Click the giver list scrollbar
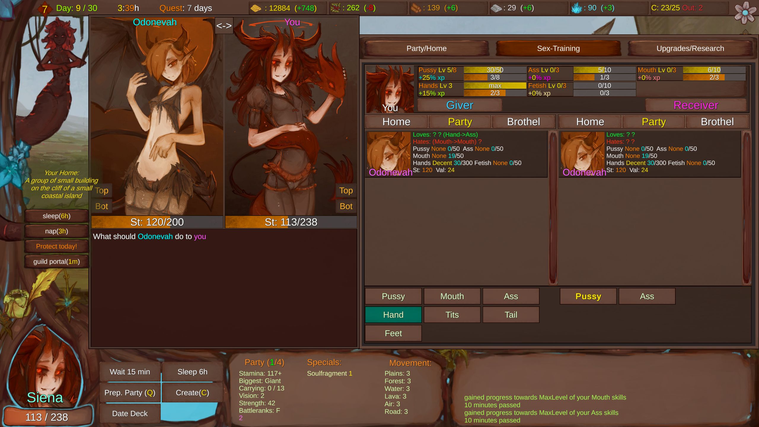 coord(553,208)
